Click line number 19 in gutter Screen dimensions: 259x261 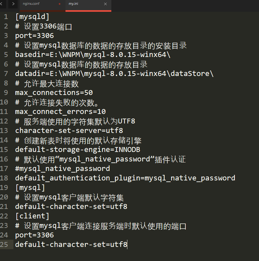4,188
